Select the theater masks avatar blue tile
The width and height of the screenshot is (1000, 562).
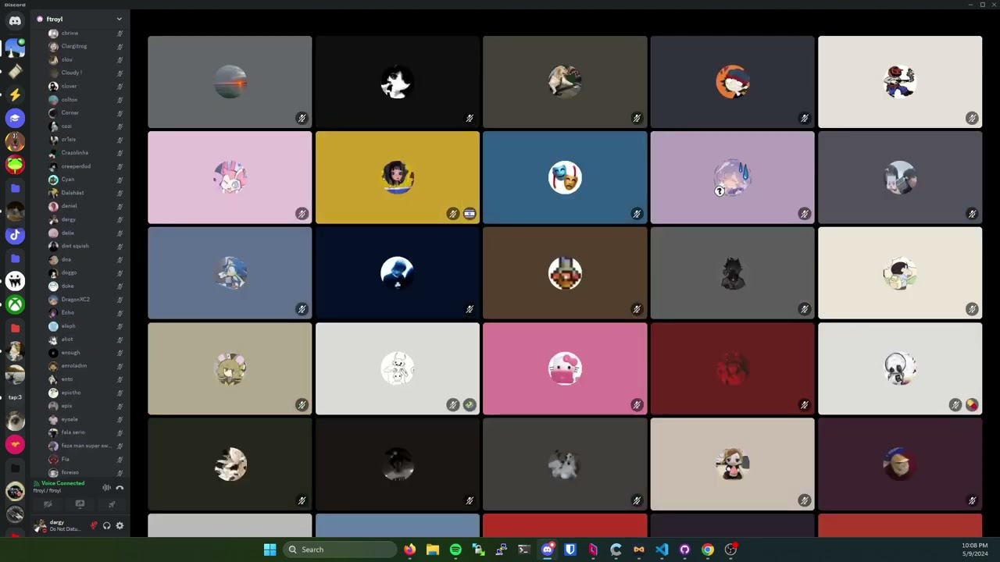(x=565, y=177)
